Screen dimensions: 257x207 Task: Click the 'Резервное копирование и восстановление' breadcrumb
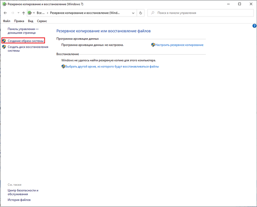pos(85,13)
